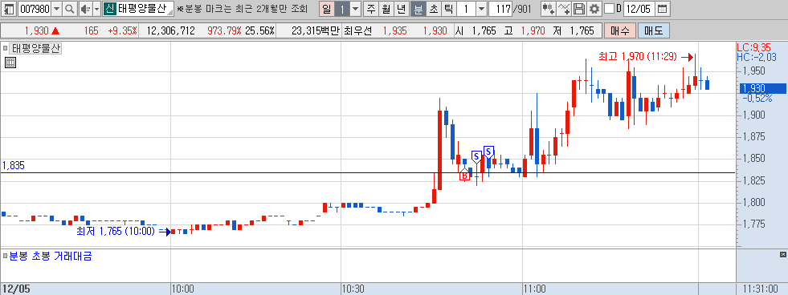Click the date field 12/05

(x=639, y=9)
